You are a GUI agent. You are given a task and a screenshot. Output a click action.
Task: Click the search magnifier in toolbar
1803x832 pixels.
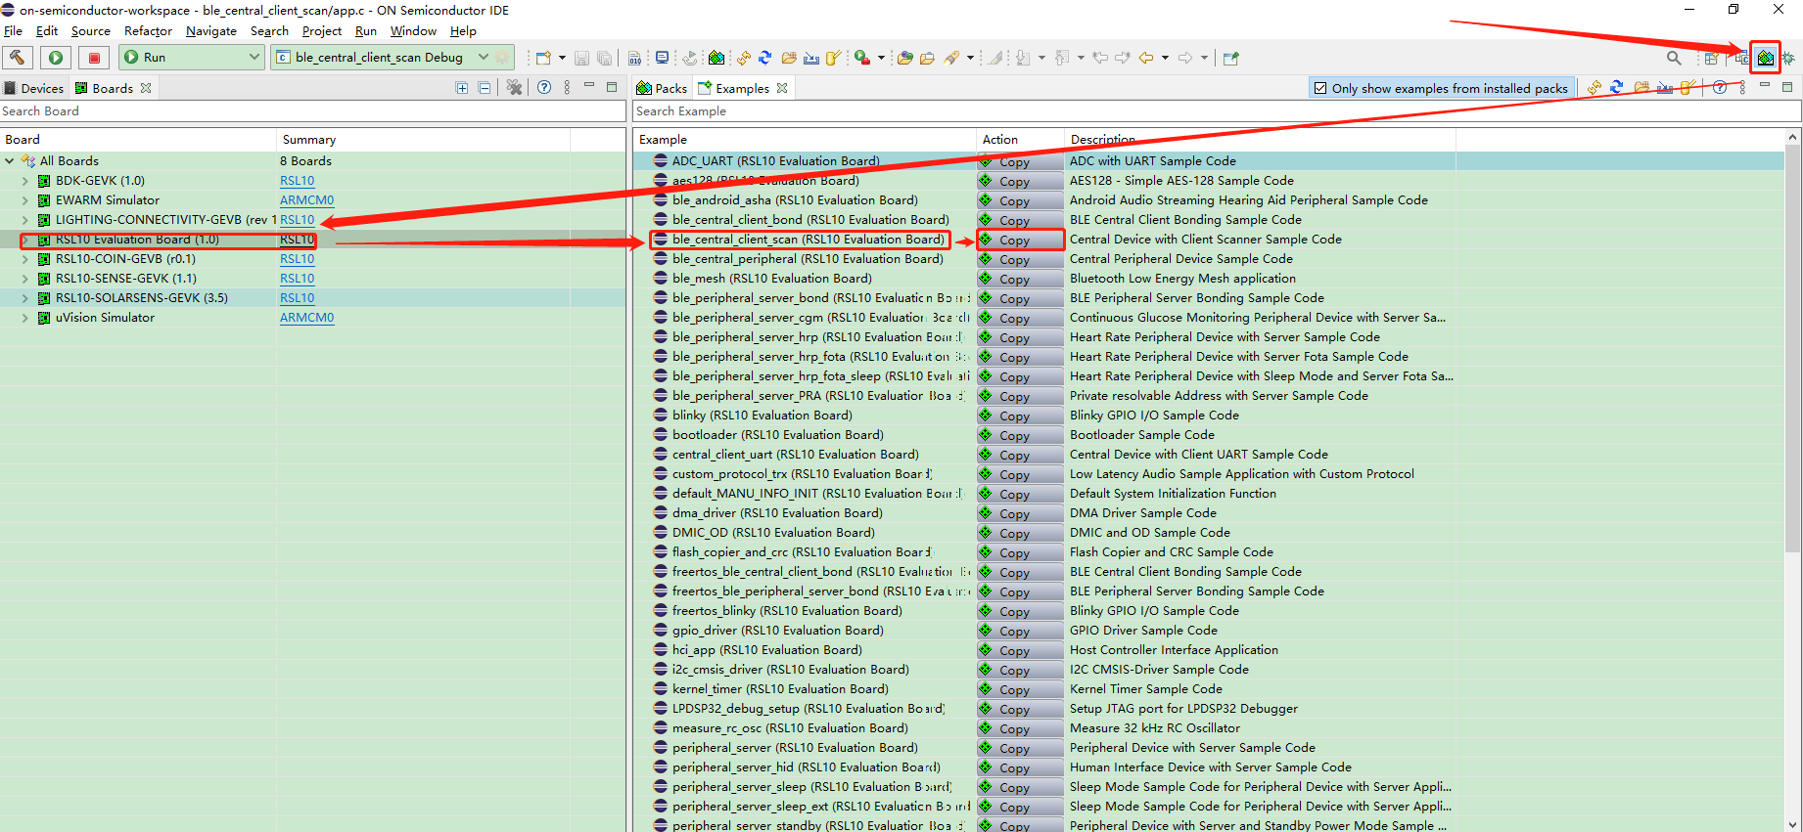coord(1674,58)
